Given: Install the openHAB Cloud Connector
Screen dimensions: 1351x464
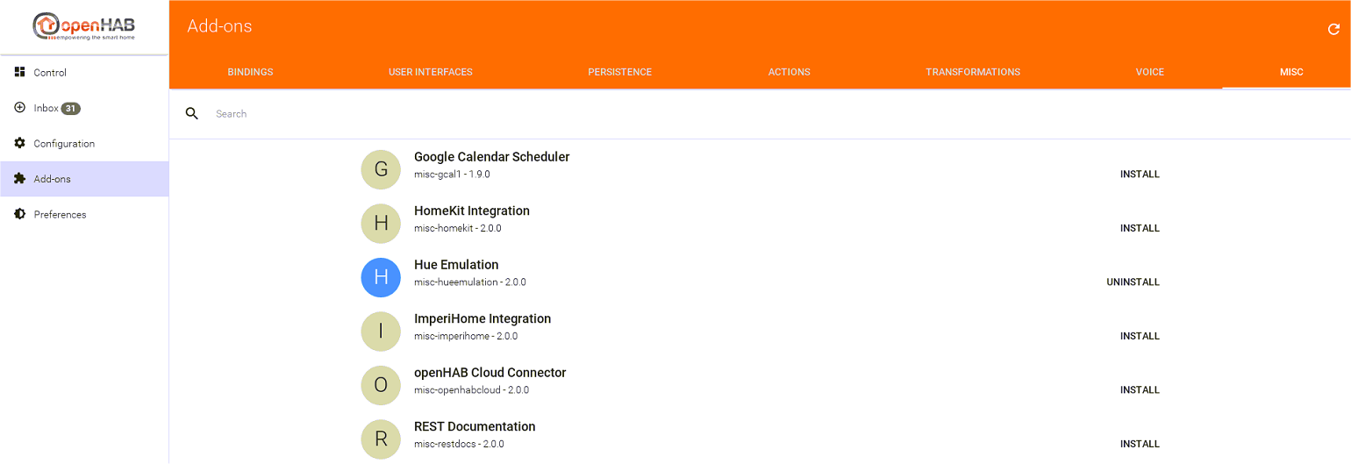Looking at the screenshot, I should pos(1140,390).
